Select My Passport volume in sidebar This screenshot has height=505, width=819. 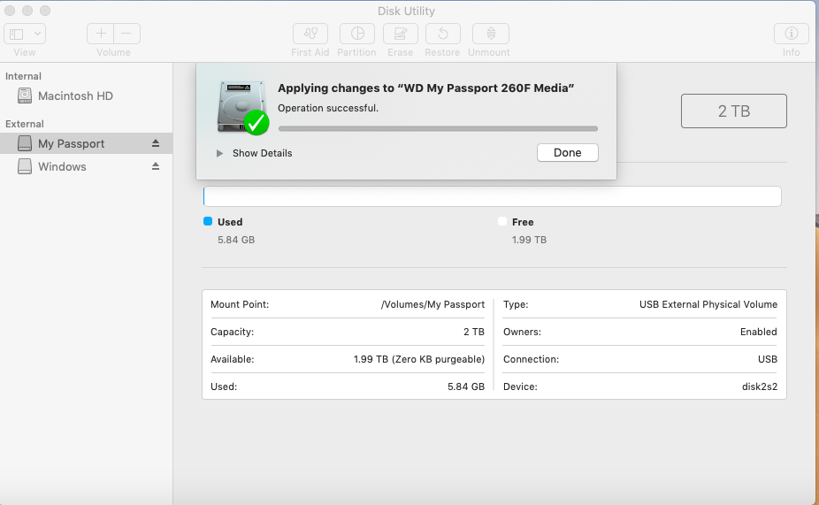point(86,143)
